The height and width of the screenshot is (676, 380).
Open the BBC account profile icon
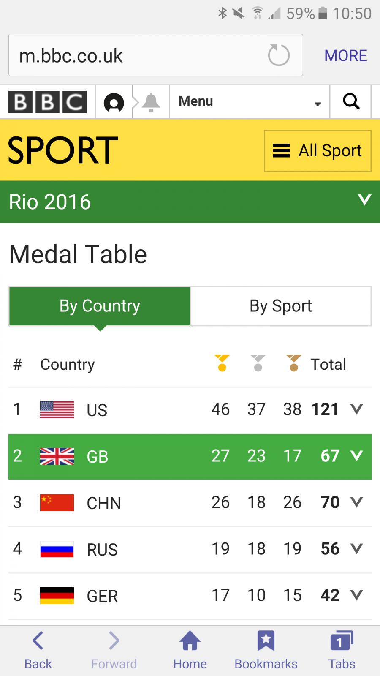114,102
